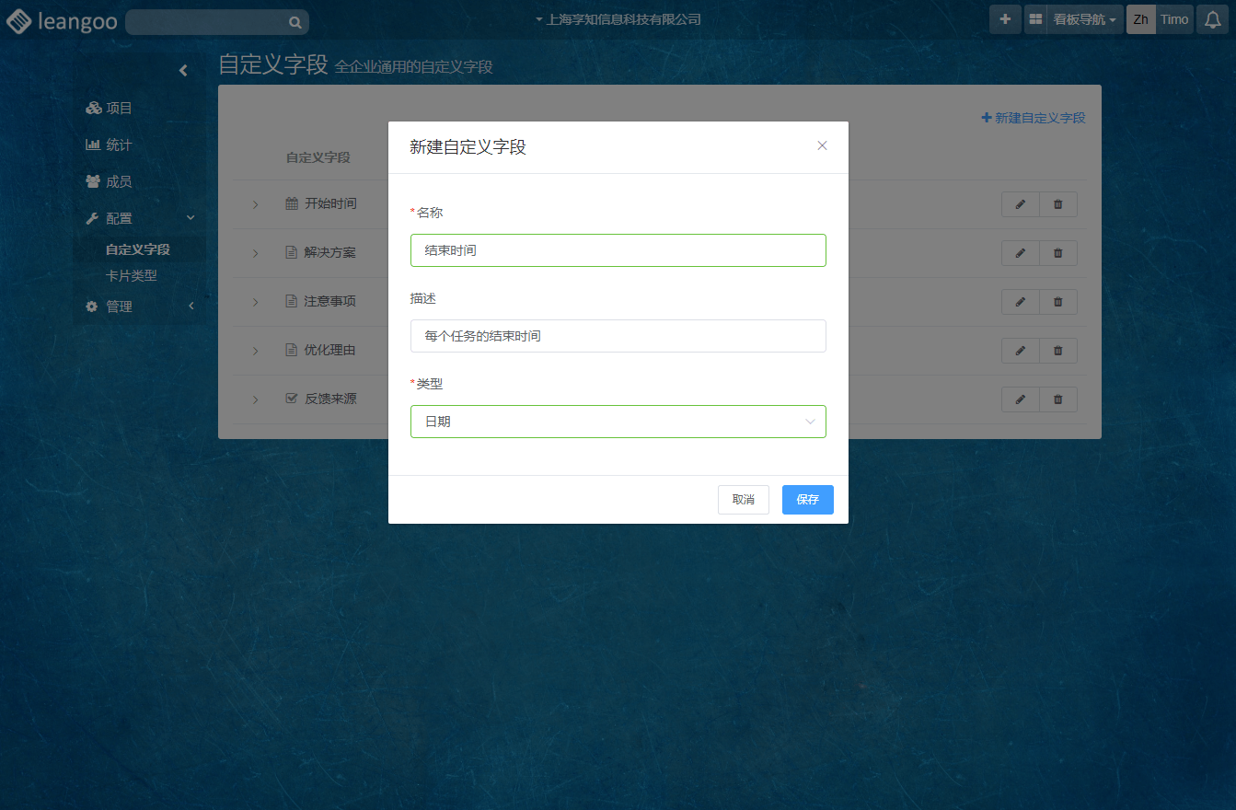Expand the 注意事项 row chevron
The image size is (1236, 810).
[x=256, y=302]
